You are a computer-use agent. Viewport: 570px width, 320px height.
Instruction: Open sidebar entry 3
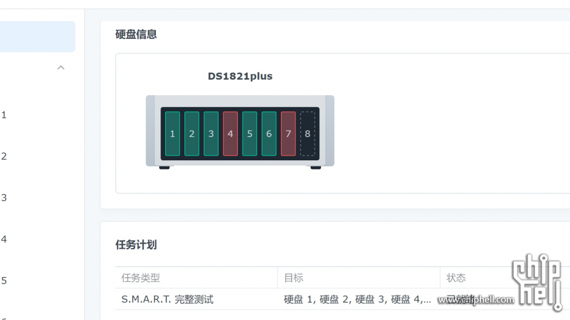click(4, 197)
